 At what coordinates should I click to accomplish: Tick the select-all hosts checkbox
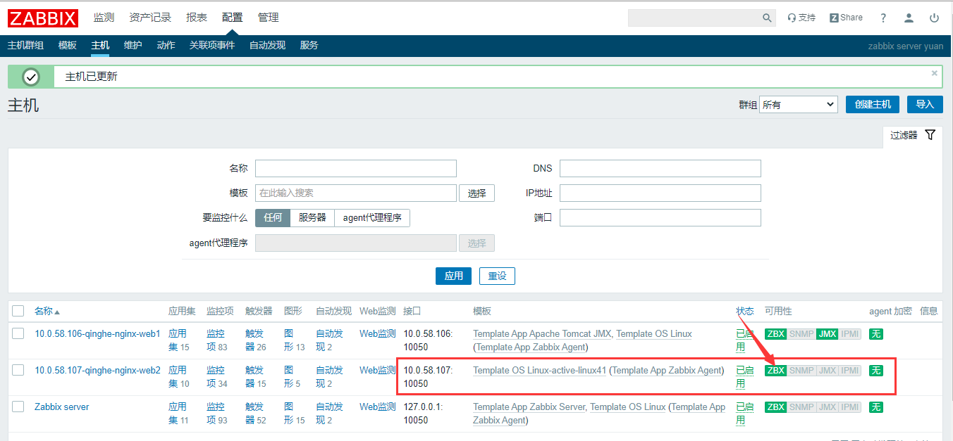coord(18,311)
